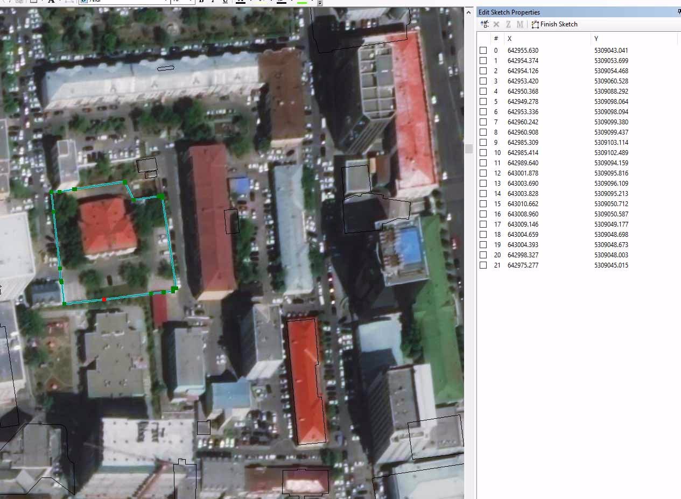This screenshot has height=499, width=681.
Task: Click the green color swatch in toolbar
Action: tap(302, 2)
